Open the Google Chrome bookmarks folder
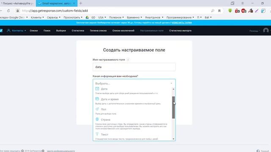271x152 pixels. pos(14,17)
